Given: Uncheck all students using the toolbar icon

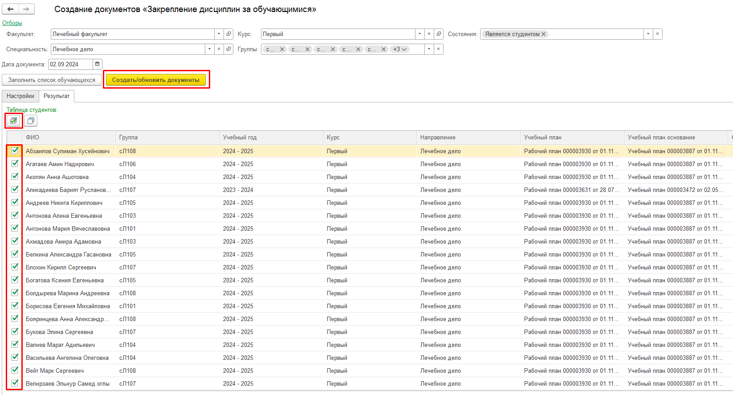Looking at the screenshot, I should (x=30, y=121).
